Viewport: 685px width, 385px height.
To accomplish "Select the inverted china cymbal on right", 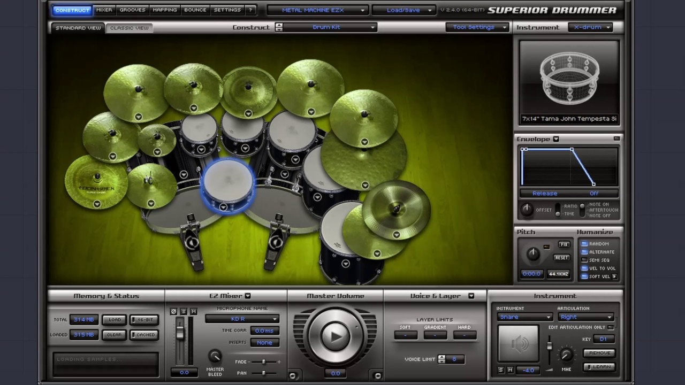I will click(396, 210).
